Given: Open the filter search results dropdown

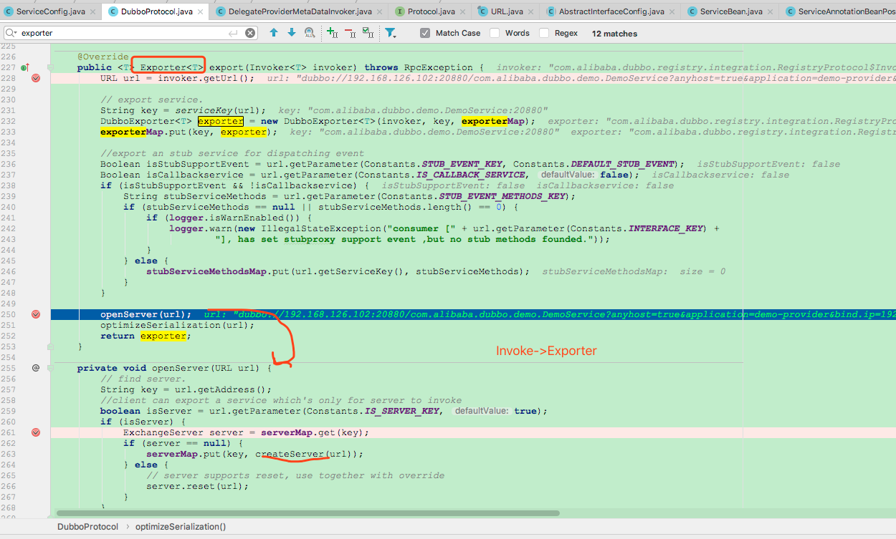Looking at the screenshot, I should [x=390, y=33].
